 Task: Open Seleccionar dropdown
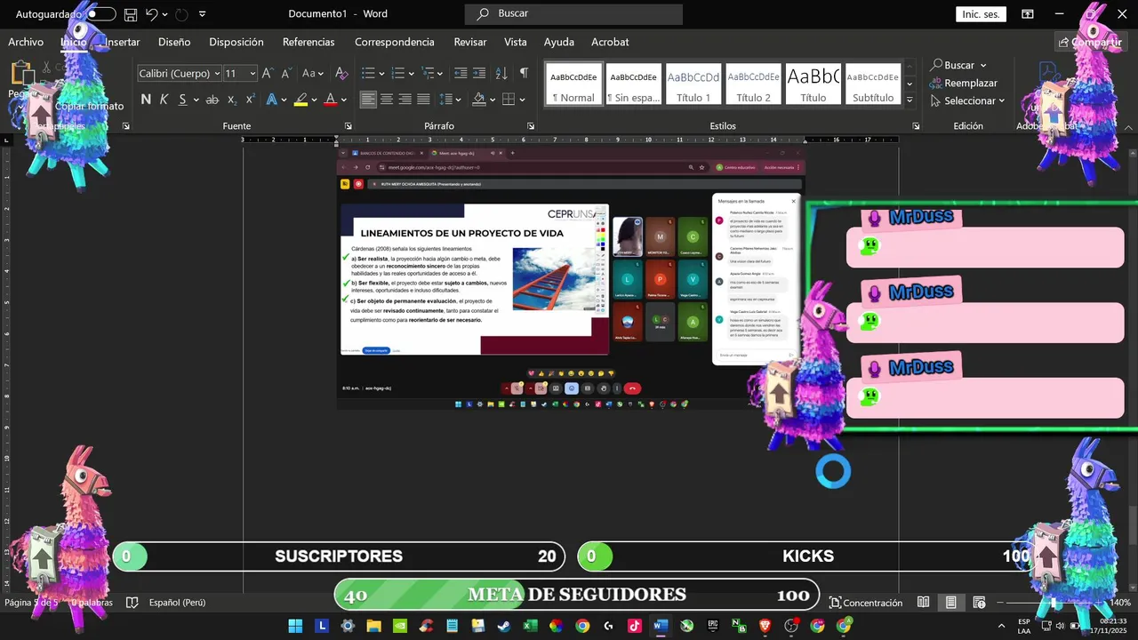pos(967,100)
